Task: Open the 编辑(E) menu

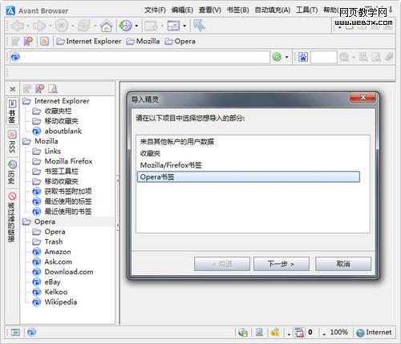Action: pos(182,10)
